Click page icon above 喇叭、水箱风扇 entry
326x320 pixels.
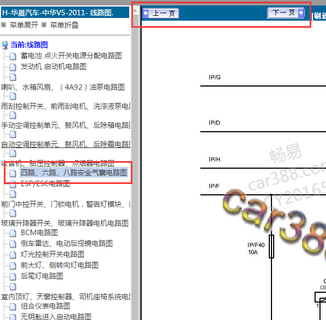pyautogui.click(x=13, y=77)
